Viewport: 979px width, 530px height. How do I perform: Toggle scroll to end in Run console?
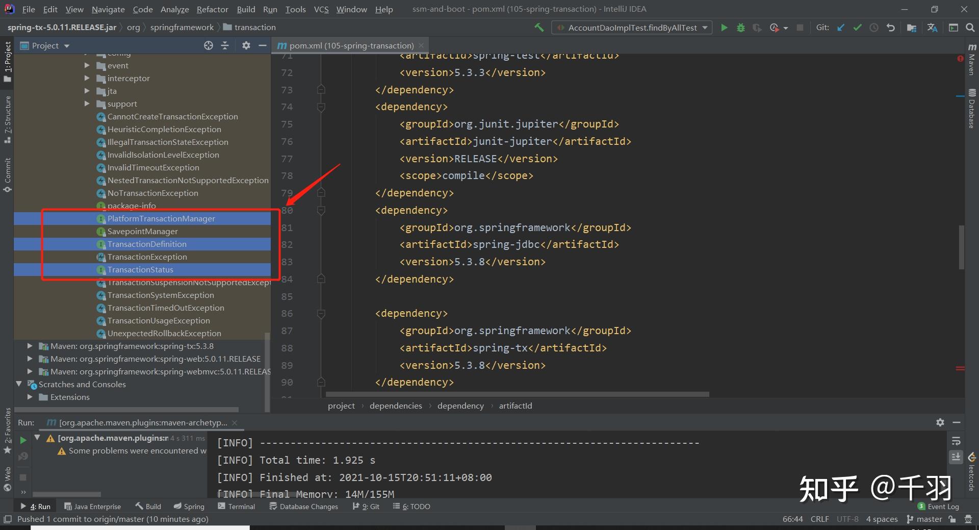956,457
